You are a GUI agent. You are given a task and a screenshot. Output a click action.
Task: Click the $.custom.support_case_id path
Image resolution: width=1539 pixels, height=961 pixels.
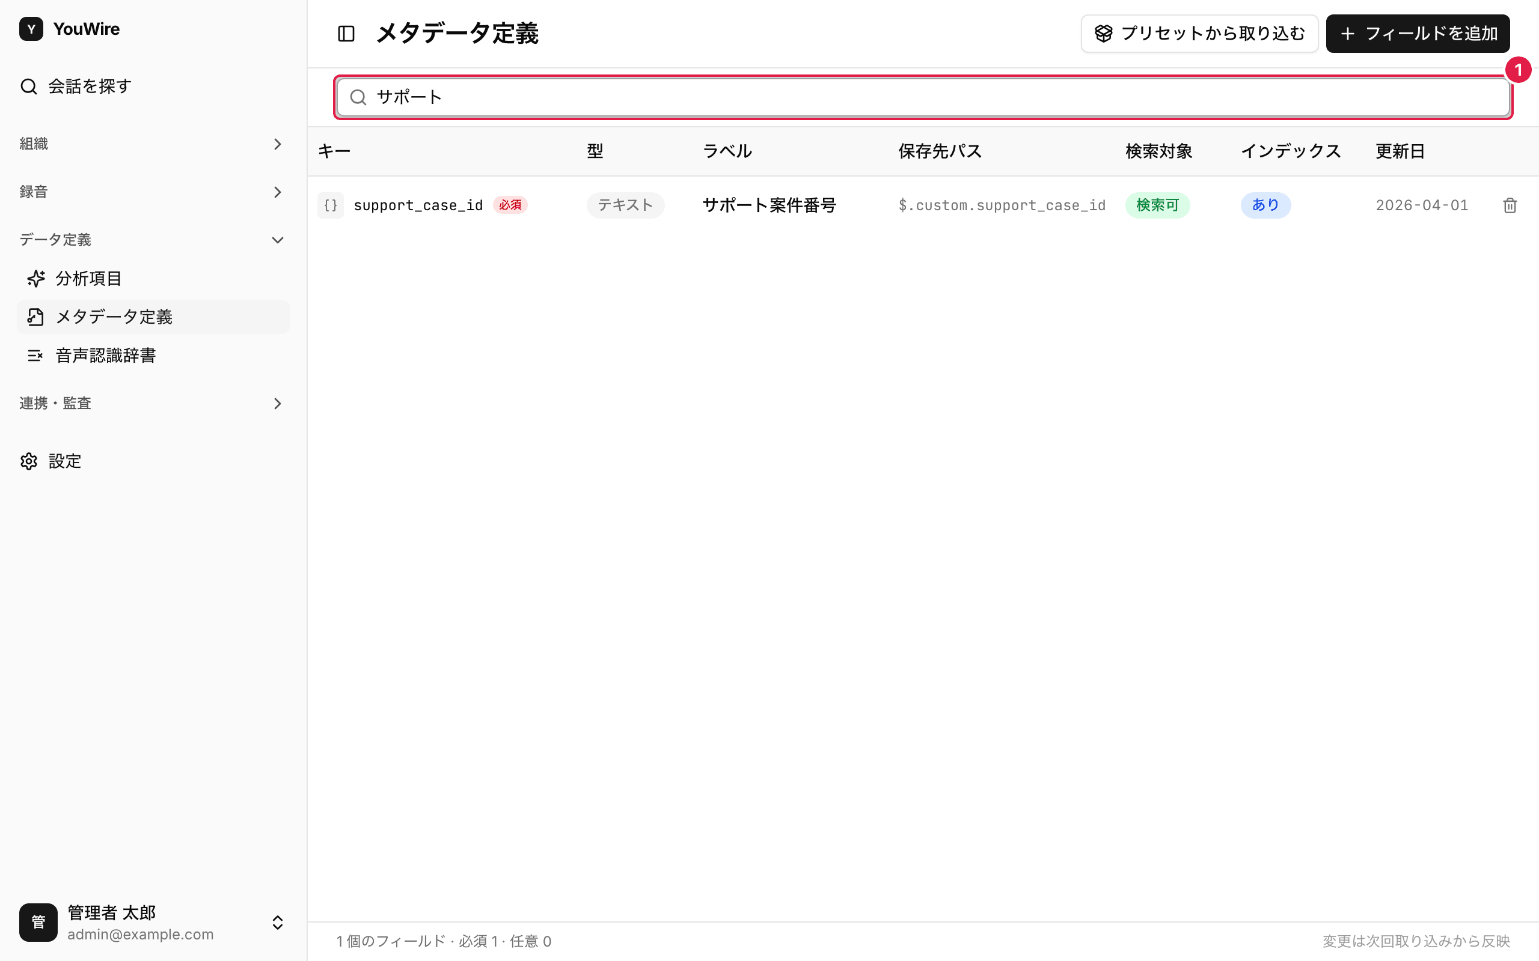(1002, 205)
